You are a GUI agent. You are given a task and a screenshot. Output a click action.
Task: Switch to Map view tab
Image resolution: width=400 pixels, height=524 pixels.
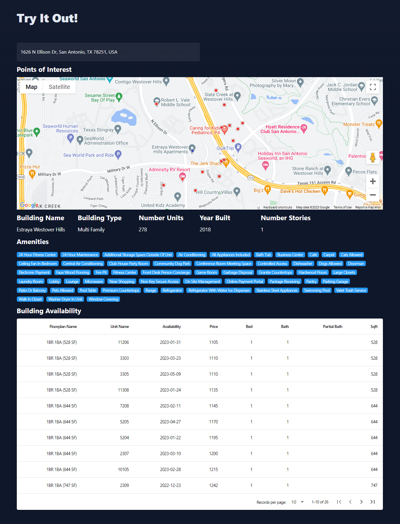click(32, 87)
